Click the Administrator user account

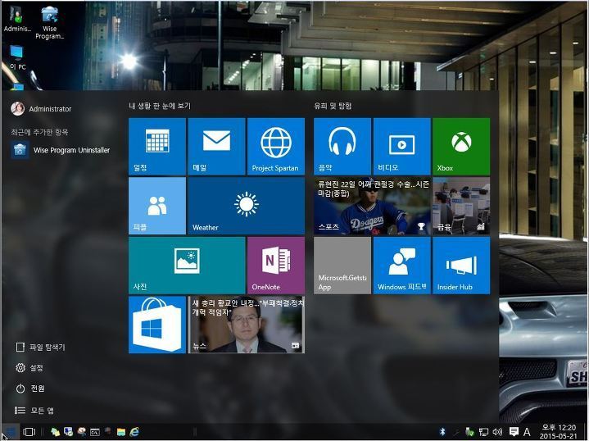[41, 109]
